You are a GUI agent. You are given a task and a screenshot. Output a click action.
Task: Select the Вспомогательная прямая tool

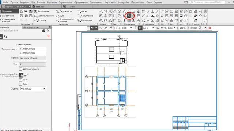pos(65,20)
